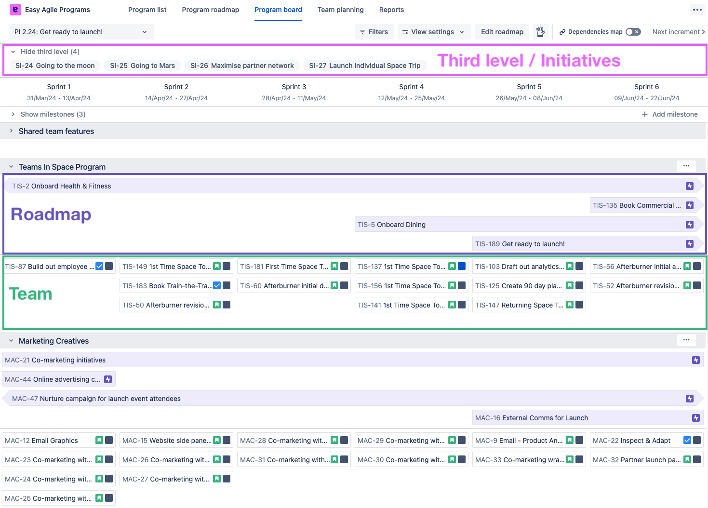Click the lightning icon on TIS-135 Book Commercial
Viewport: 708px width, 508px height.
click(690, 205)
